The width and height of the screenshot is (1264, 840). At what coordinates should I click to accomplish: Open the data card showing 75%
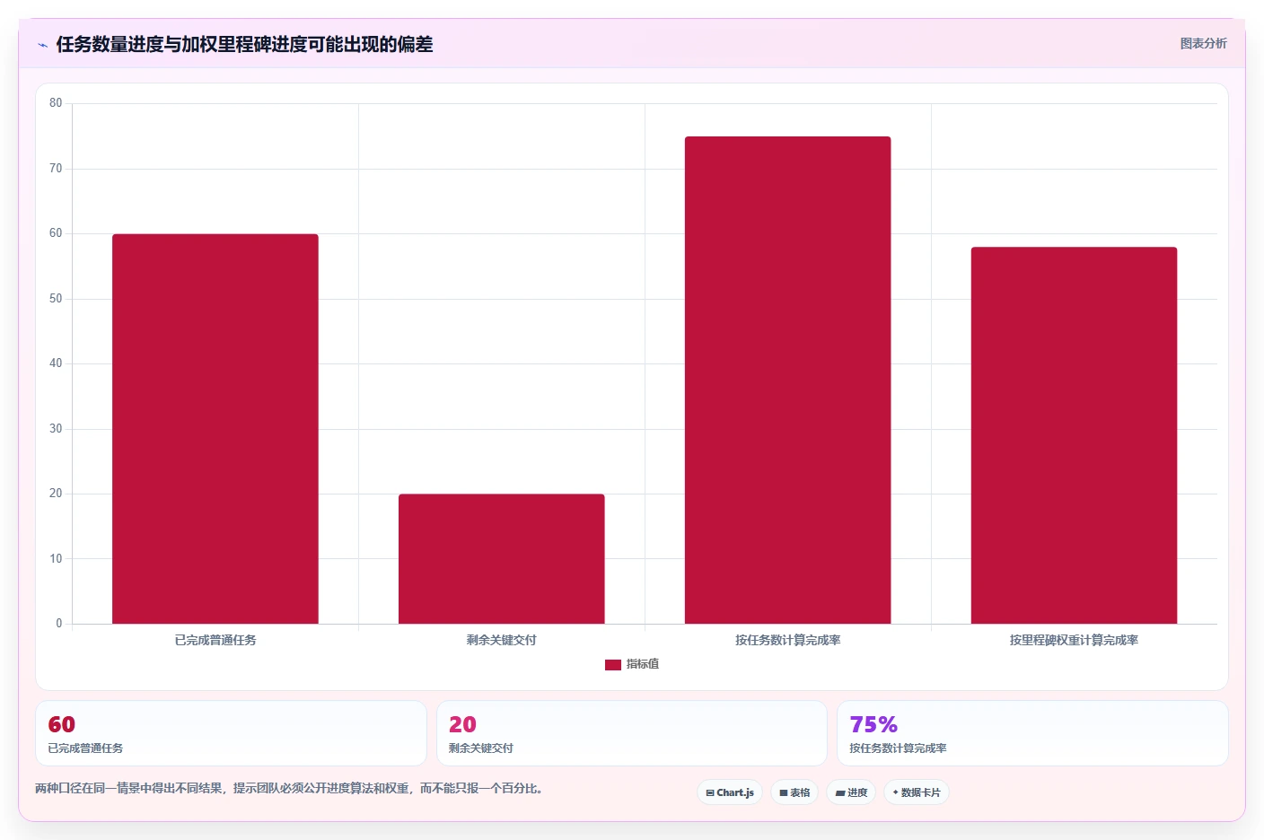1032,733
